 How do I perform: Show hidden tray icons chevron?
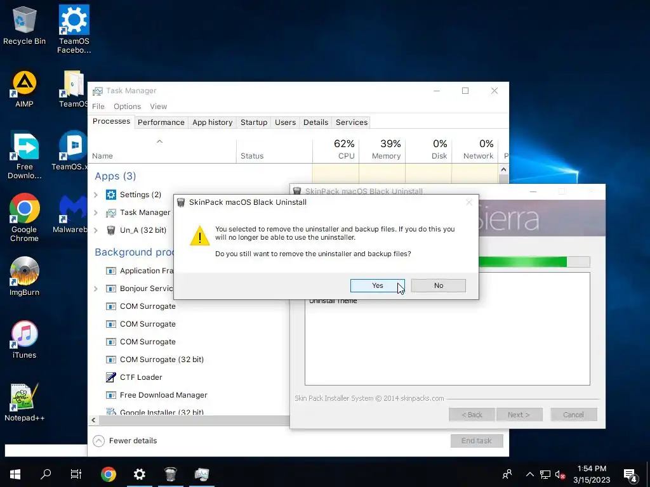(x=530, y=474)
